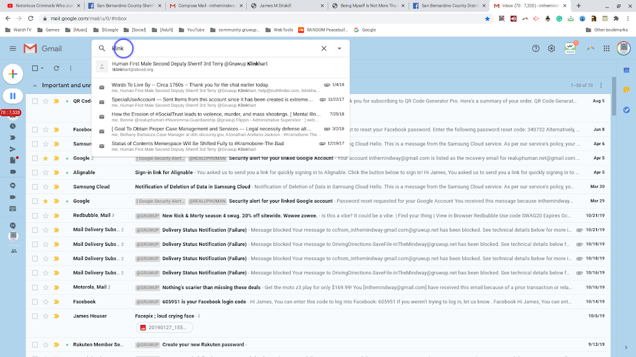
Task: Open the 20190127_155 attachment chip
Action: (x=165, y=327)
